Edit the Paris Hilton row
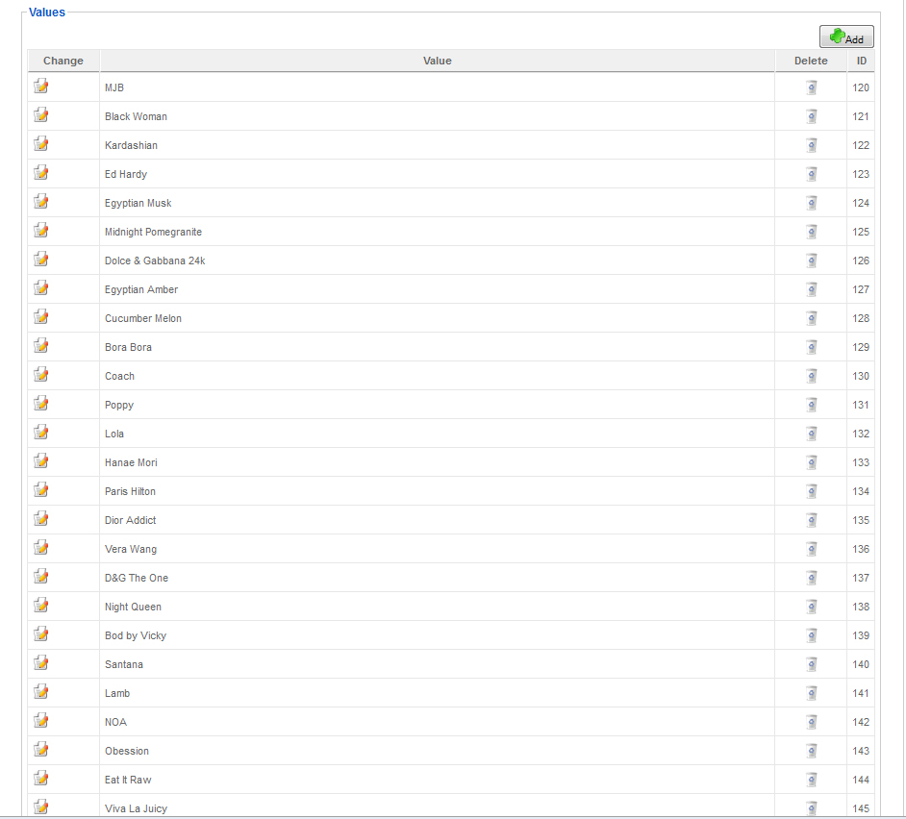This screenshot has height=819, width=906. point(41,490)
